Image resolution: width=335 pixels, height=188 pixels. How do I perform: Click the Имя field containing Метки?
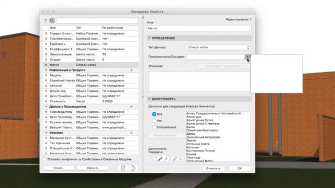click(x=199, y=28)
